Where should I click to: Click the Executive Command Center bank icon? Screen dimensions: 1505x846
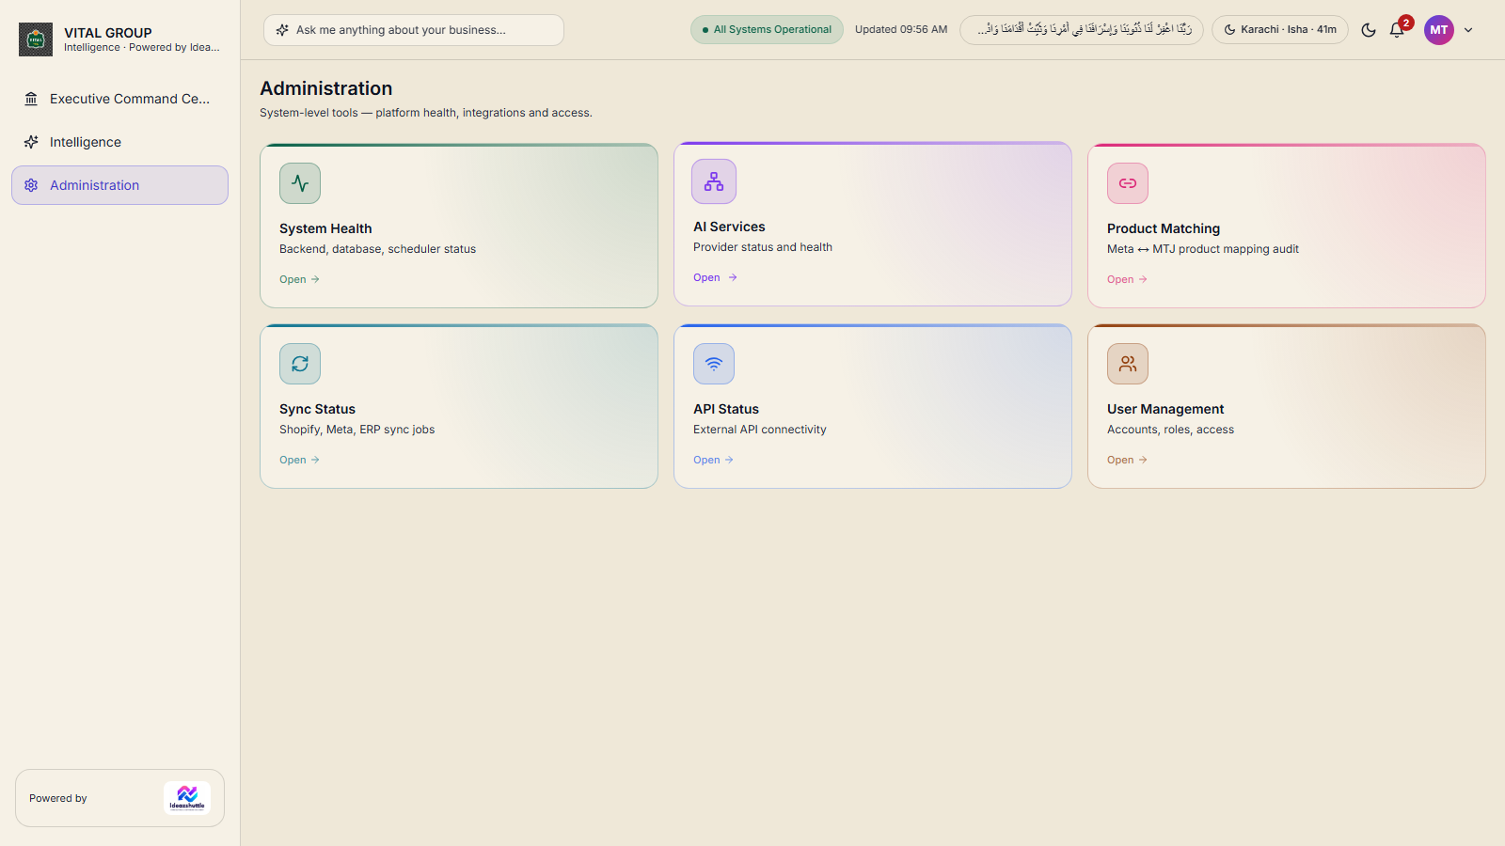31,99
